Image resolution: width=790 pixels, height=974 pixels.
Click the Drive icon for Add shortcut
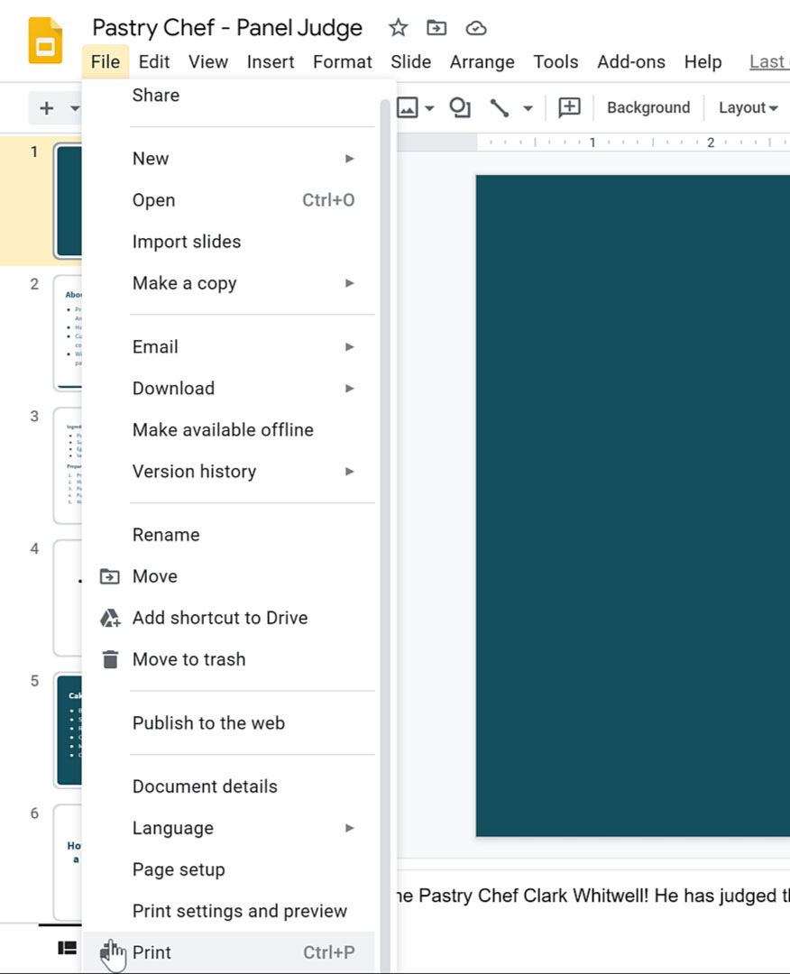tap(110, 618)
